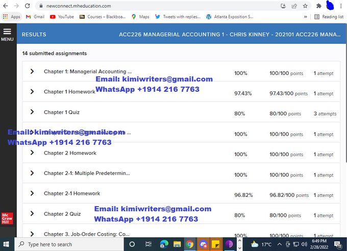Click the 96.82% score
Screen dimensions: 347x251
[x=243, y=195]
